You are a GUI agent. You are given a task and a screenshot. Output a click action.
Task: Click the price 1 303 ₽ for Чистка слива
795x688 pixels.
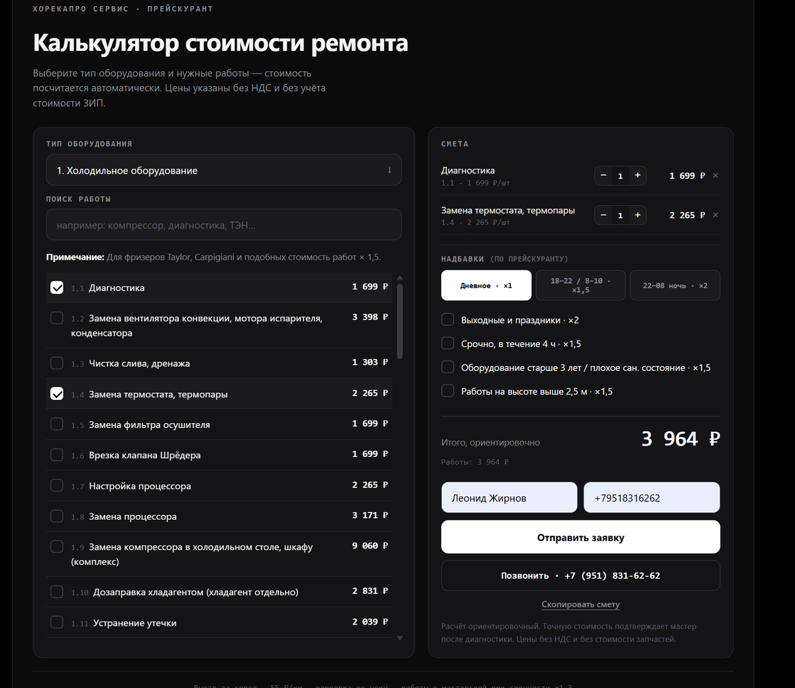click(370, 362)
